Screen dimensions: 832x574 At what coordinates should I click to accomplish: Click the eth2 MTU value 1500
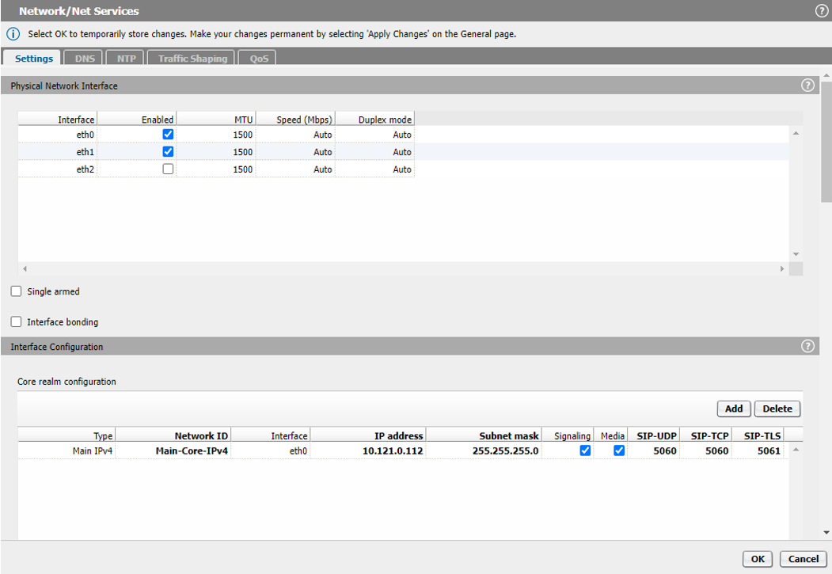(216, 169)
